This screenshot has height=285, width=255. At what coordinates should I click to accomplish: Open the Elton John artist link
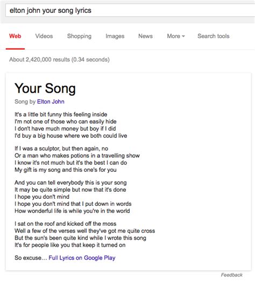[x=51, y=101]
